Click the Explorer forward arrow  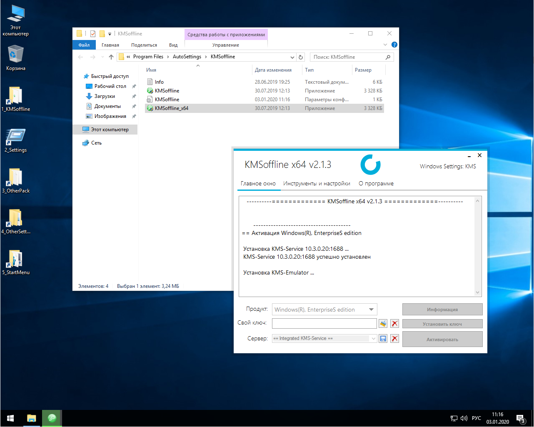click(92, 57)
